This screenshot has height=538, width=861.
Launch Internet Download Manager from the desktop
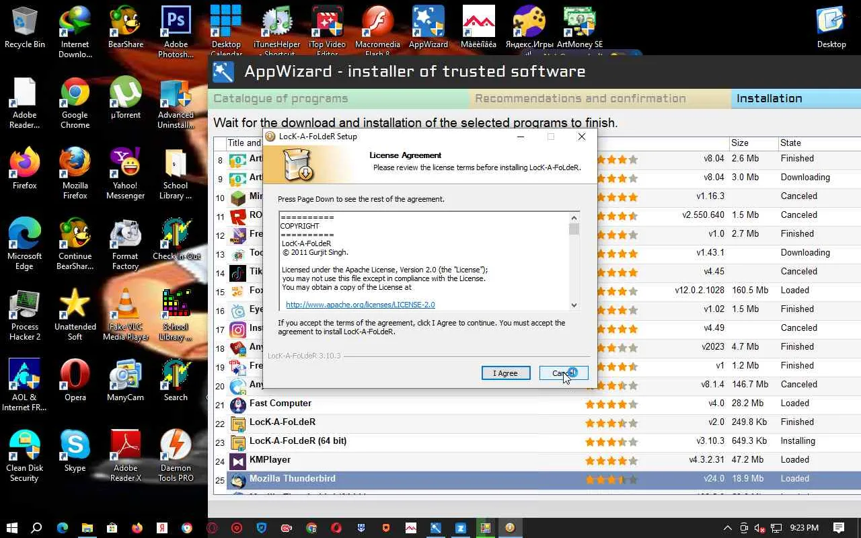pos(75,32)
